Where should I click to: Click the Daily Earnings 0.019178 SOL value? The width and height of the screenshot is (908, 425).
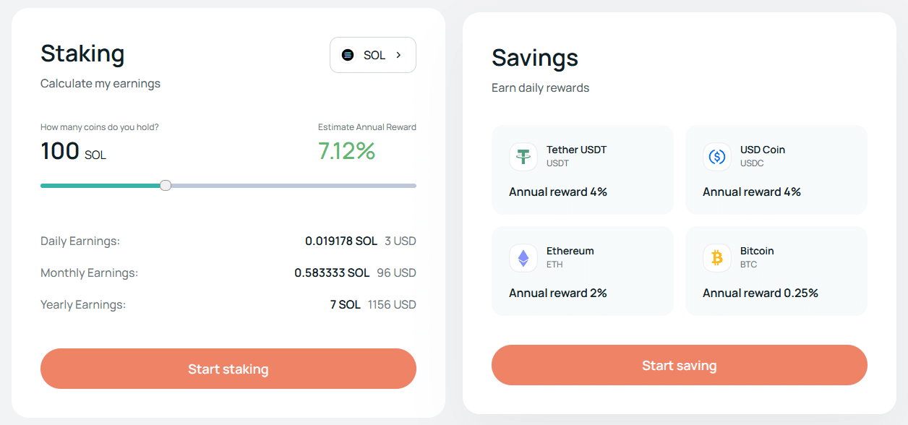(x=340, y=241)
